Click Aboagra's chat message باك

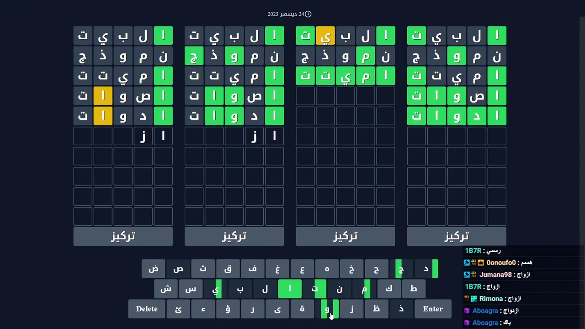[506, 323]
